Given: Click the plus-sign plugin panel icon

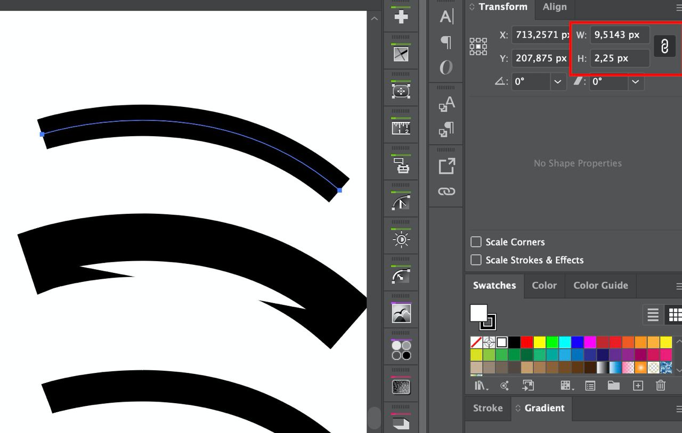Looking at the screenshot, I should click(x=401, y=16).
